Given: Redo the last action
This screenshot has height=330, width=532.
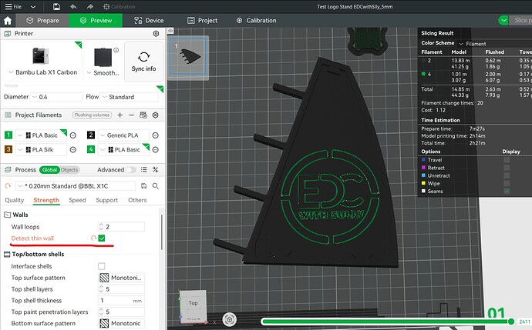Looking at the screenshot, I should click(89, 7).
